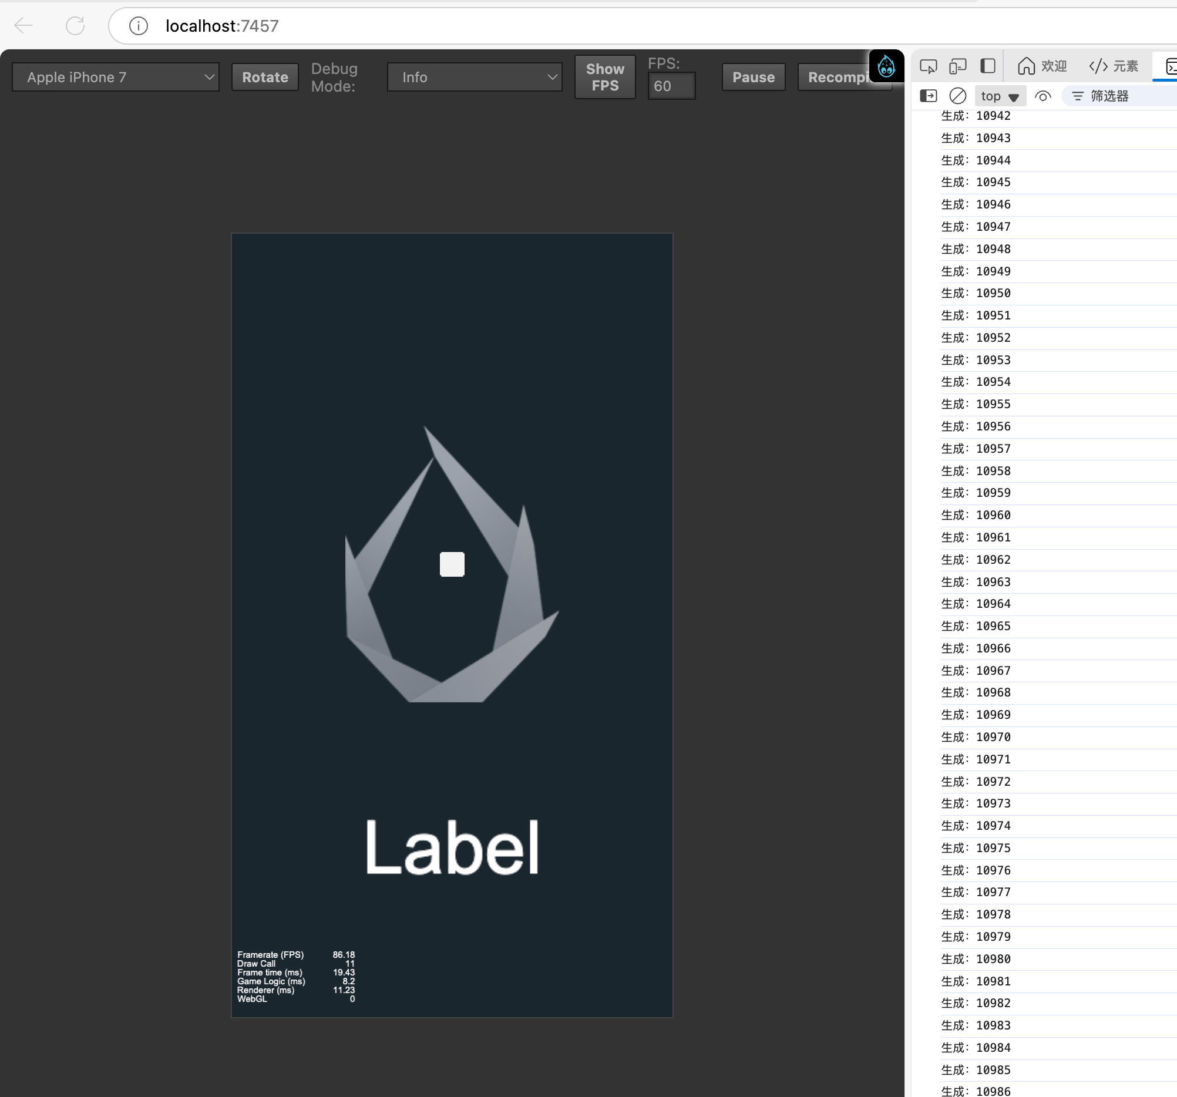Viewport: 1177px width, 1097px height.
Task: Click the site info icon in address bar
Action: coord(138,26)
